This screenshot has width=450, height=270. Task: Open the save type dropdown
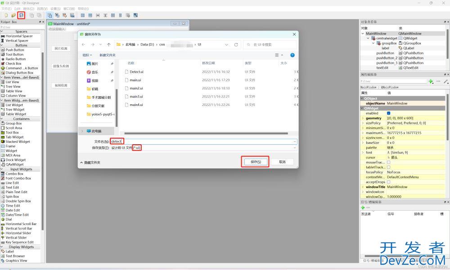[x=294, y=148]
